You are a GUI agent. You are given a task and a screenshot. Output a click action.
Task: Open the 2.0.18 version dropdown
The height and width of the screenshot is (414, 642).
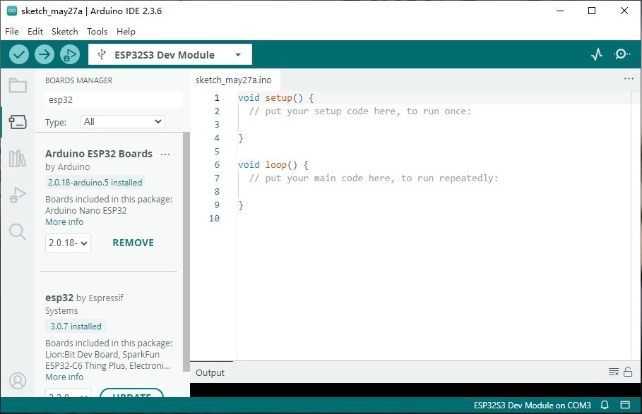tap(68, 243)
